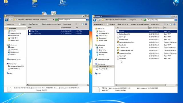Open Общий доступ dropdown in right window
Image resolution: width=183 pixels, height=103 pixels.
tap(122, 24)
